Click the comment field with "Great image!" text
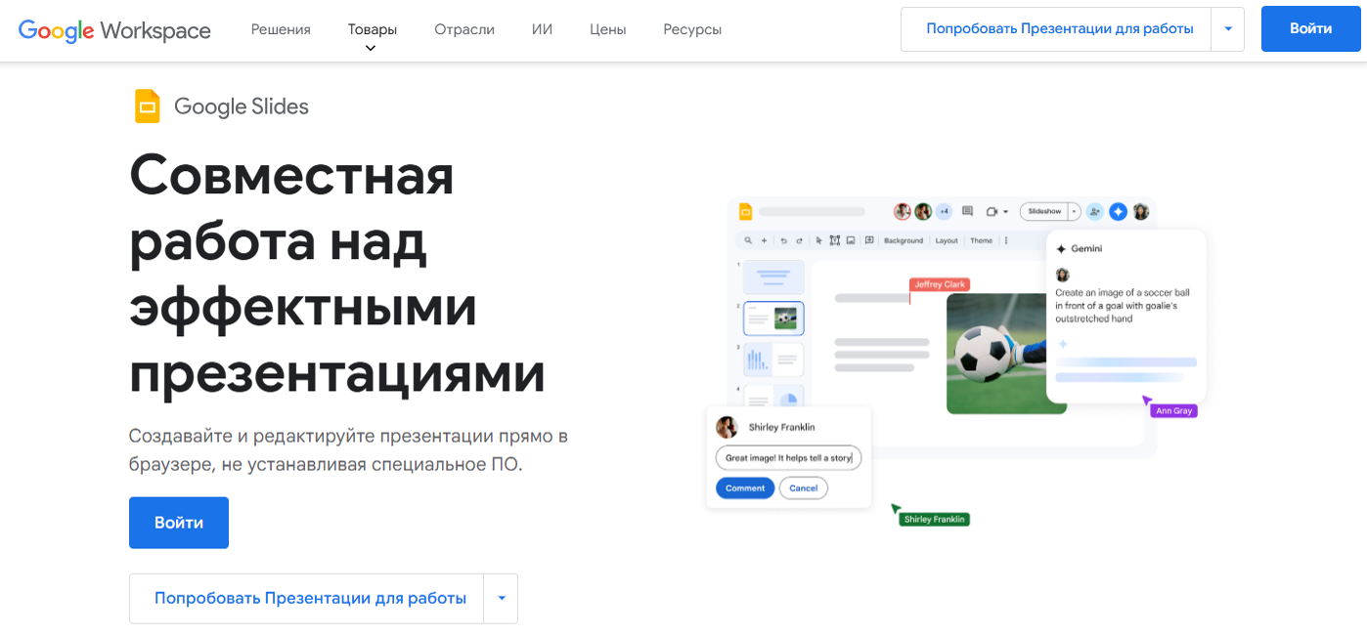1367x636 pixels. point(788,457)
